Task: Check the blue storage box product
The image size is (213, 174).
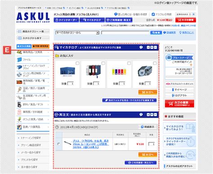Action: 77,63
